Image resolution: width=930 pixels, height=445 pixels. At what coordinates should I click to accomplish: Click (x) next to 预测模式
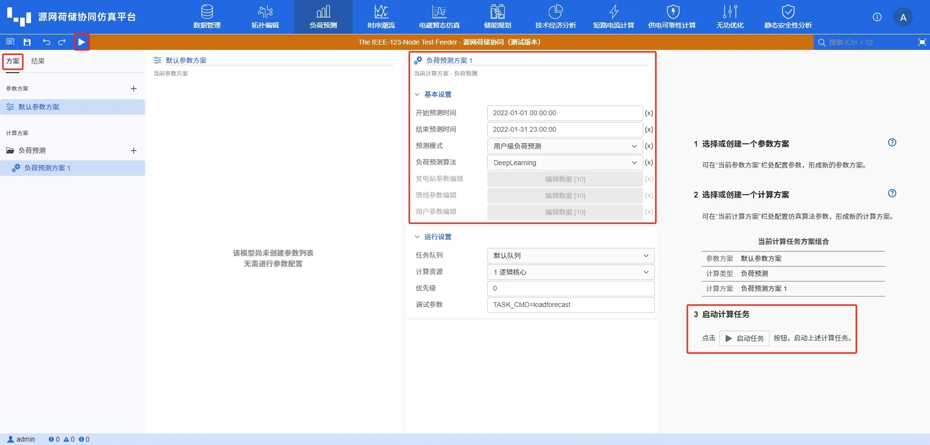[x=649, y=146]
